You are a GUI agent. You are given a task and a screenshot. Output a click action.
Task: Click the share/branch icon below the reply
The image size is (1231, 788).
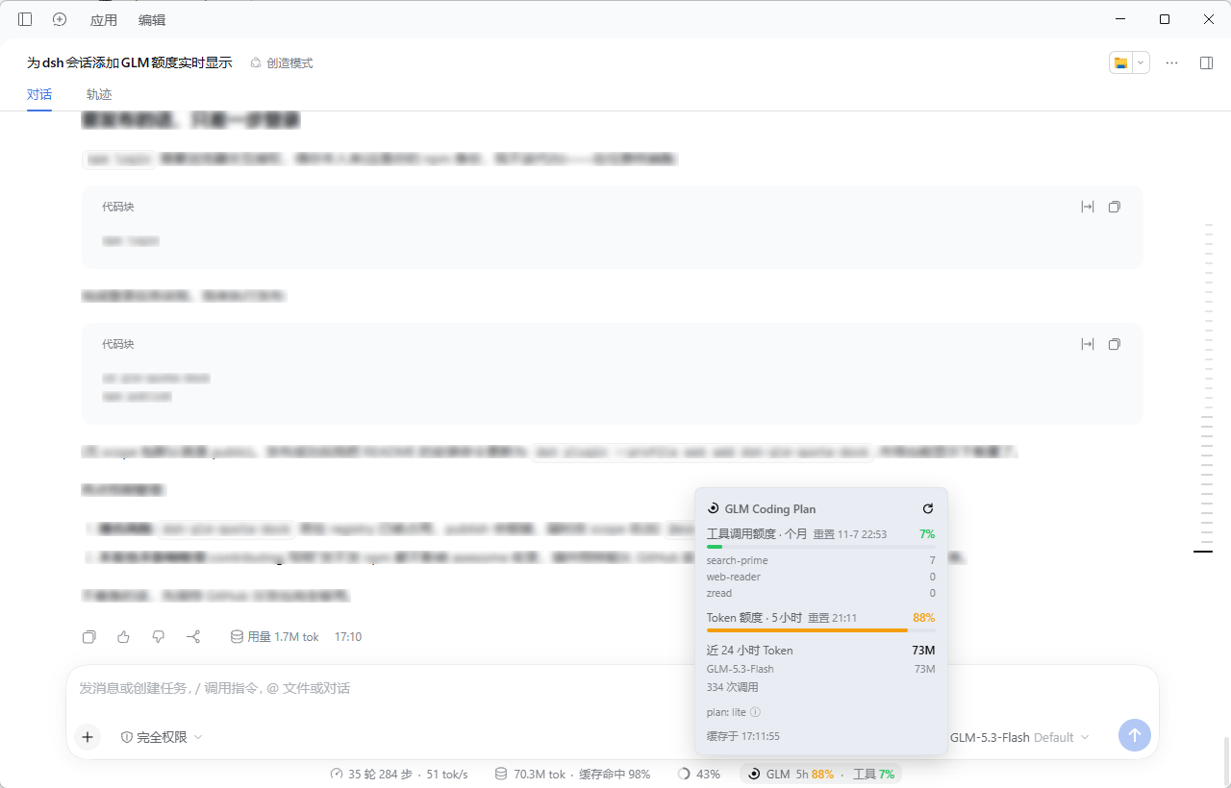(x=193, y=636)
